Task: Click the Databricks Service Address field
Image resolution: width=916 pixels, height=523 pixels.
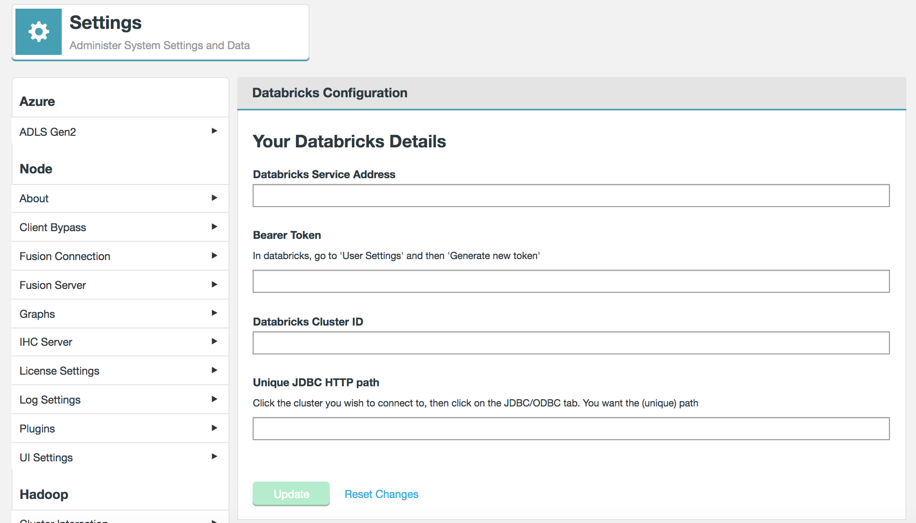Action: point(571,196)
